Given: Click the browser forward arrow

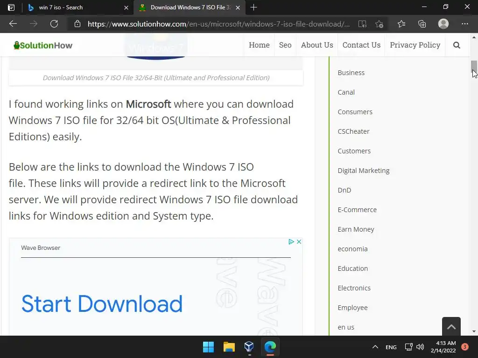Looking at the screenshot, I should point(34,24).
